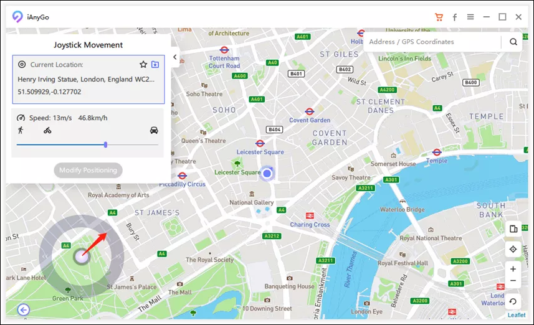
Task: Click the National Gallery museum icon
Action: click(x=252, y=194)
